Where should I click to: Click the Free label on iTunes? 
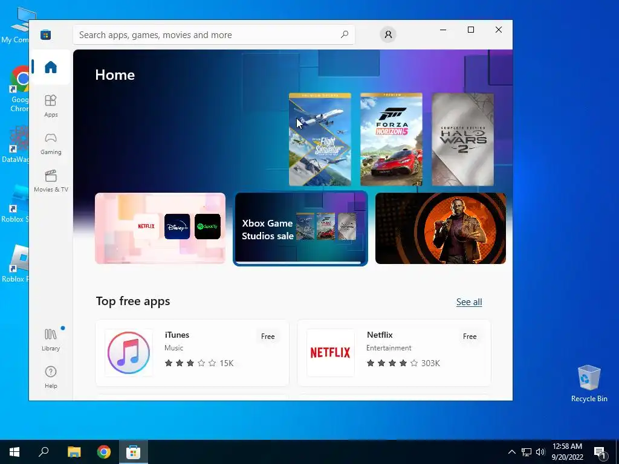(268, 337)
